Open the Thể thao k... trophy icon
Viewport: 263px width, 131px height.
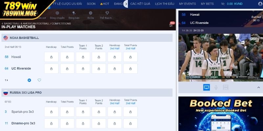point(107,15)
